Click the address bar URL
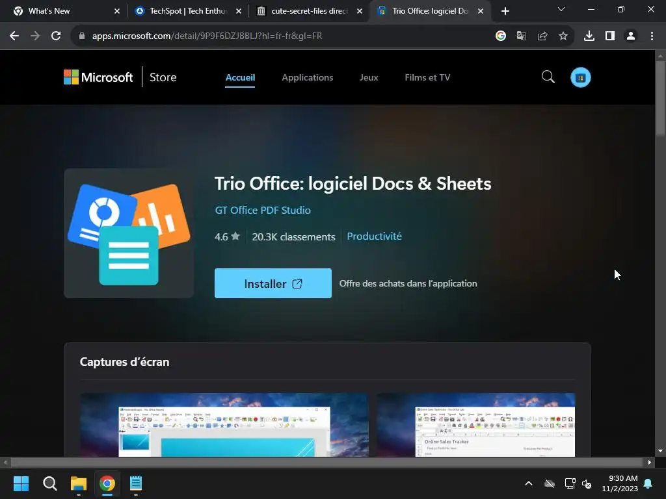This screenshot has width=666, height=499. [x=207, y=36]
